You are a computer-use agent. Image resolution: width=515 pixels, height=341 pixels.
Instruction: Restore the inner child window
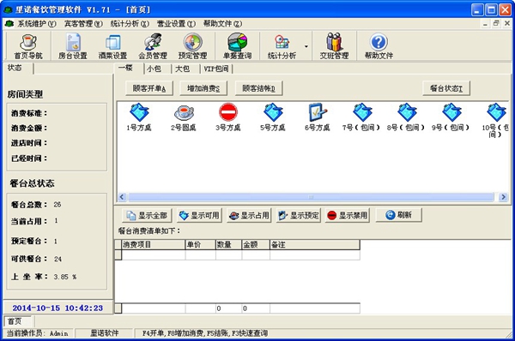(x=496, y=23)
